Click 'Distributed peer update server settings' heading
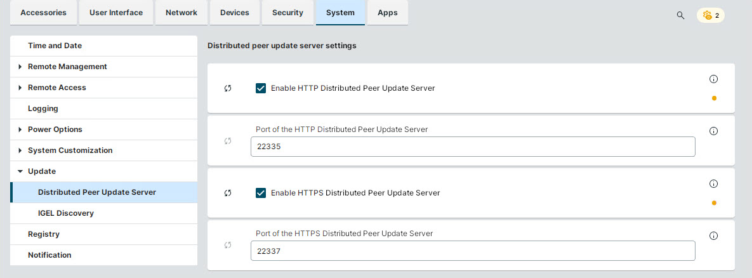Viewport: 752px width, 278px height. pyautogui.click(x=282, y=46)
